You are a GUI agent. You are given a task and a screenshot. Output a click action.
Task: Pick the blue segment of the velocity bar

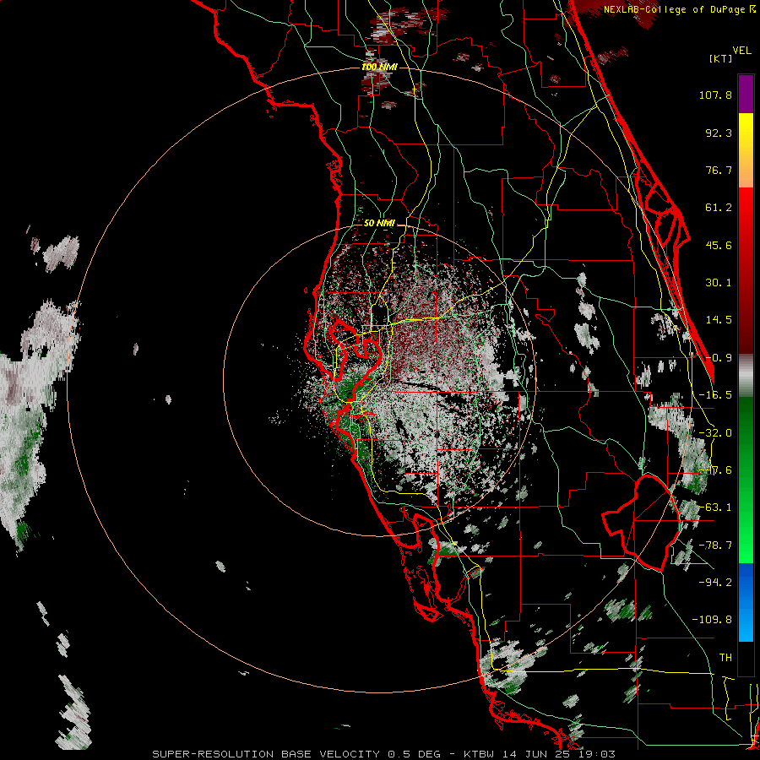tap(746, 602)
